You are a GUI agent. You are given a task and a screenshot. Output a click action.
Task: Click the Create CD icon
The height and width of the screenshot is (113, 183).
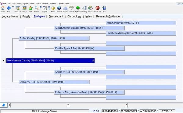point(98,8)
